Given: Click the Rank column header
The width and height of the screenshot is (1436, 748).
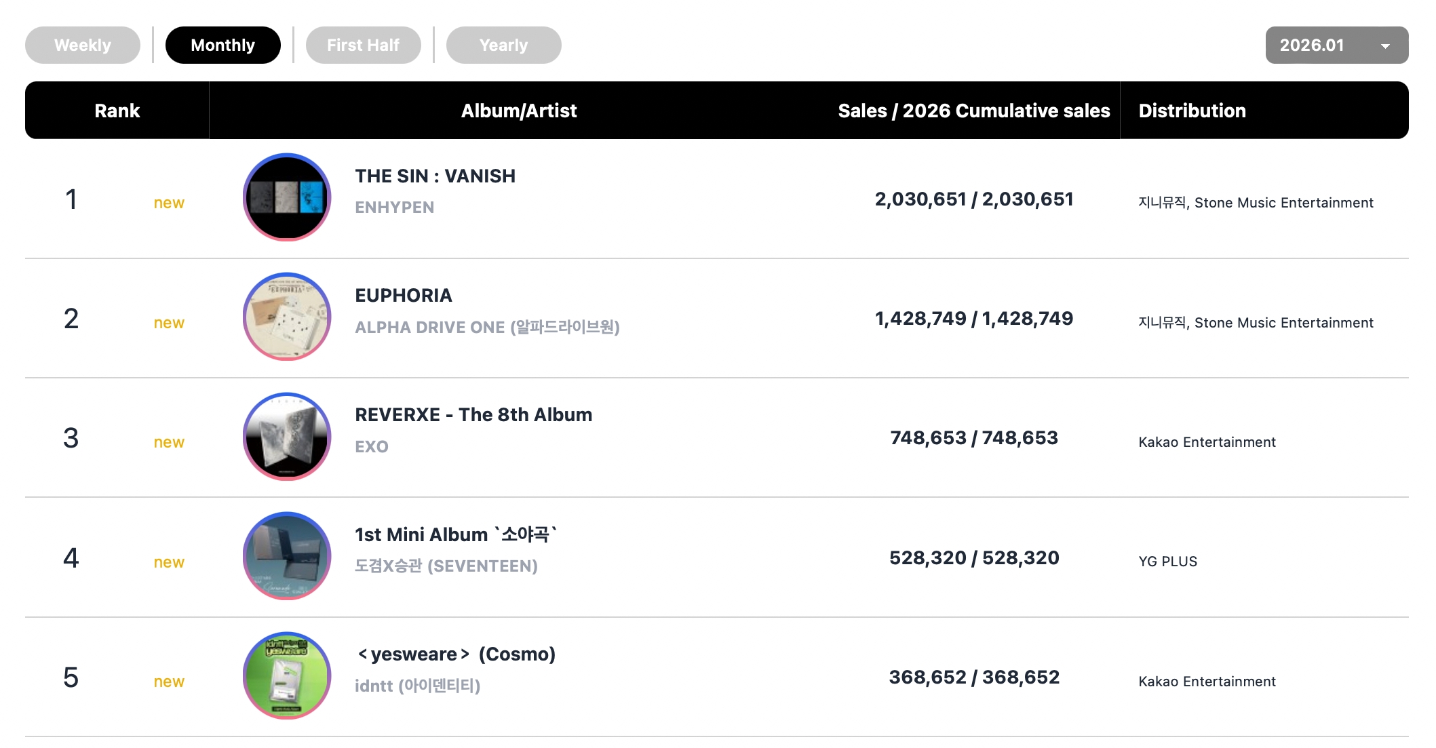Looking at the screenshot, I should [117, 111].
